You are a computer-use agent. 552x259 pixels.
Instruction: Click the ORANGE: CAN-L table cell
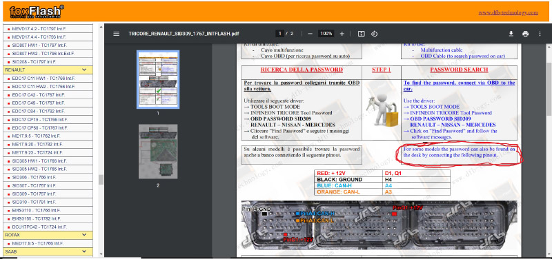click(x=349, y=192)
